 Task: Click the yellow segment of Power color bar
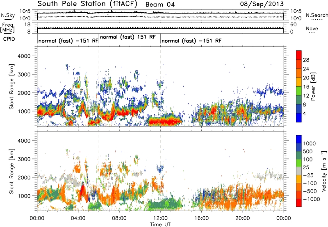[299, 82]
